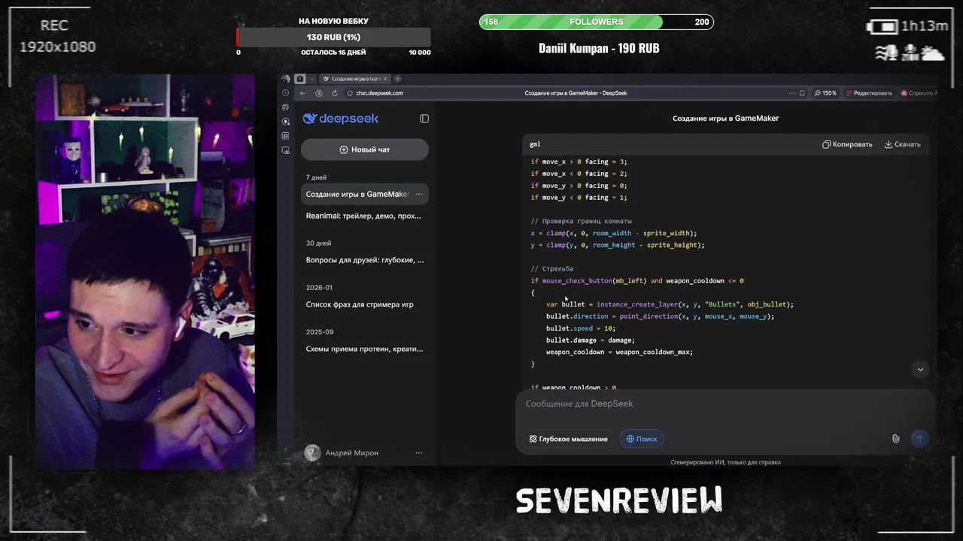
Task: Click the 7 дней group label
Action: pyautogui.click(x=316, y=177)
